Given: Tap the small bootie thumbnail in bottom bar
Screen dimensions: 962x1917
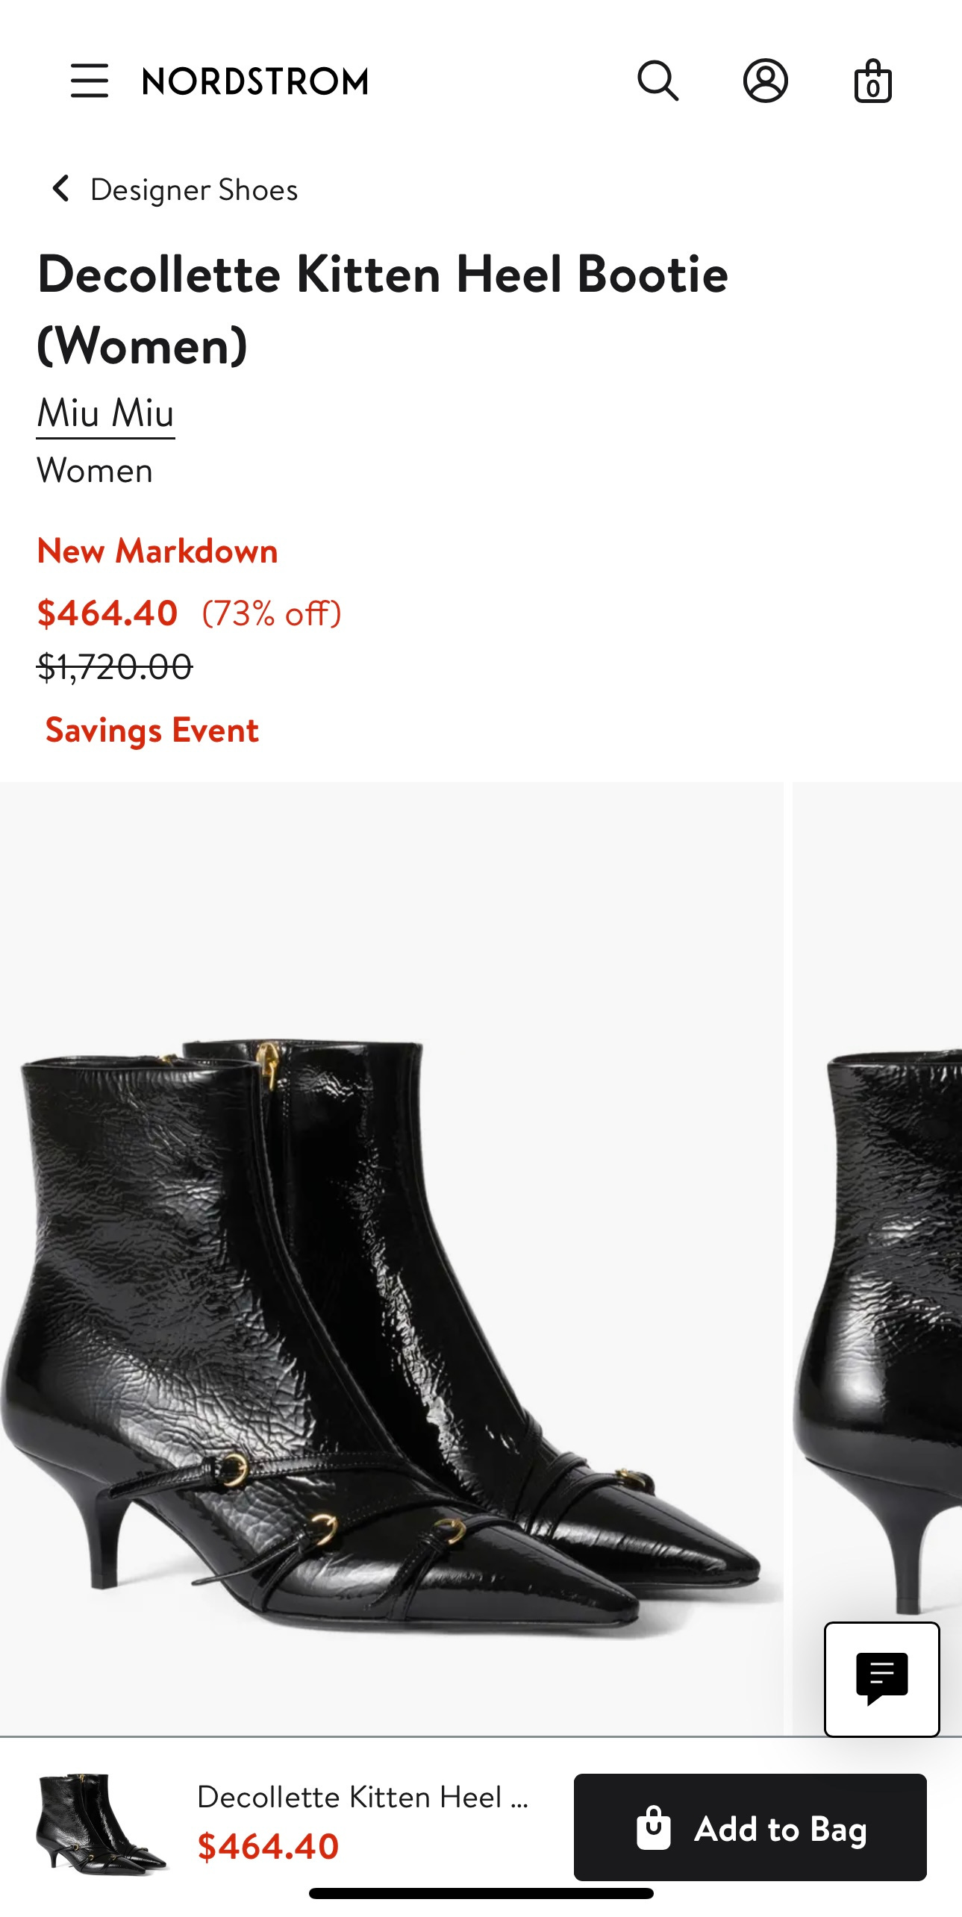Looking at the screenshot, I should pos(101,1824).
